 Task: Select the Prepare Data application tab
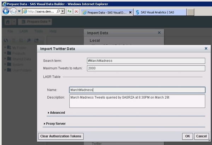point(35,22)
